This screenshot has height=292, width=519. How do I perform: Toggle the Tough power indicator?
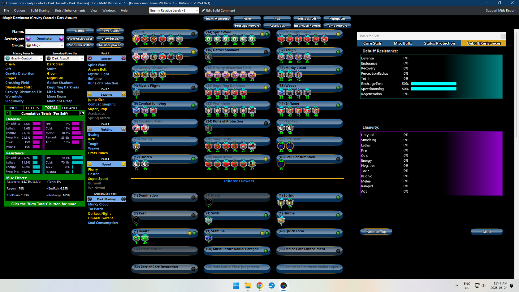[x=338, y=52]
